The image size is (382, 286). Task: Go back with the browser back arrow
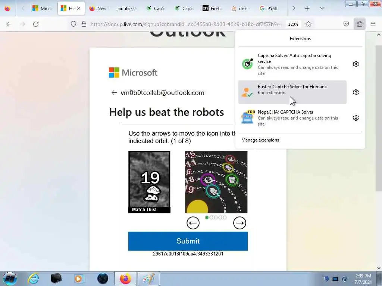(x=9, y=24)
